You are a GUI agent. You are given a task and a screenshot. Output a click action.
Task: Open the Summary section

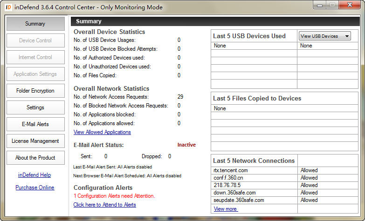(x=35, y=24)
